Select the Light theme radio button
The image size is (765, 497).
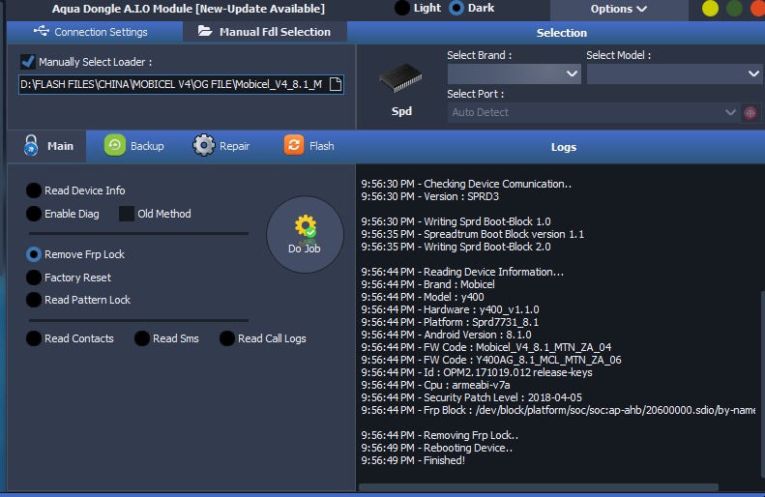tap(402, 8)
